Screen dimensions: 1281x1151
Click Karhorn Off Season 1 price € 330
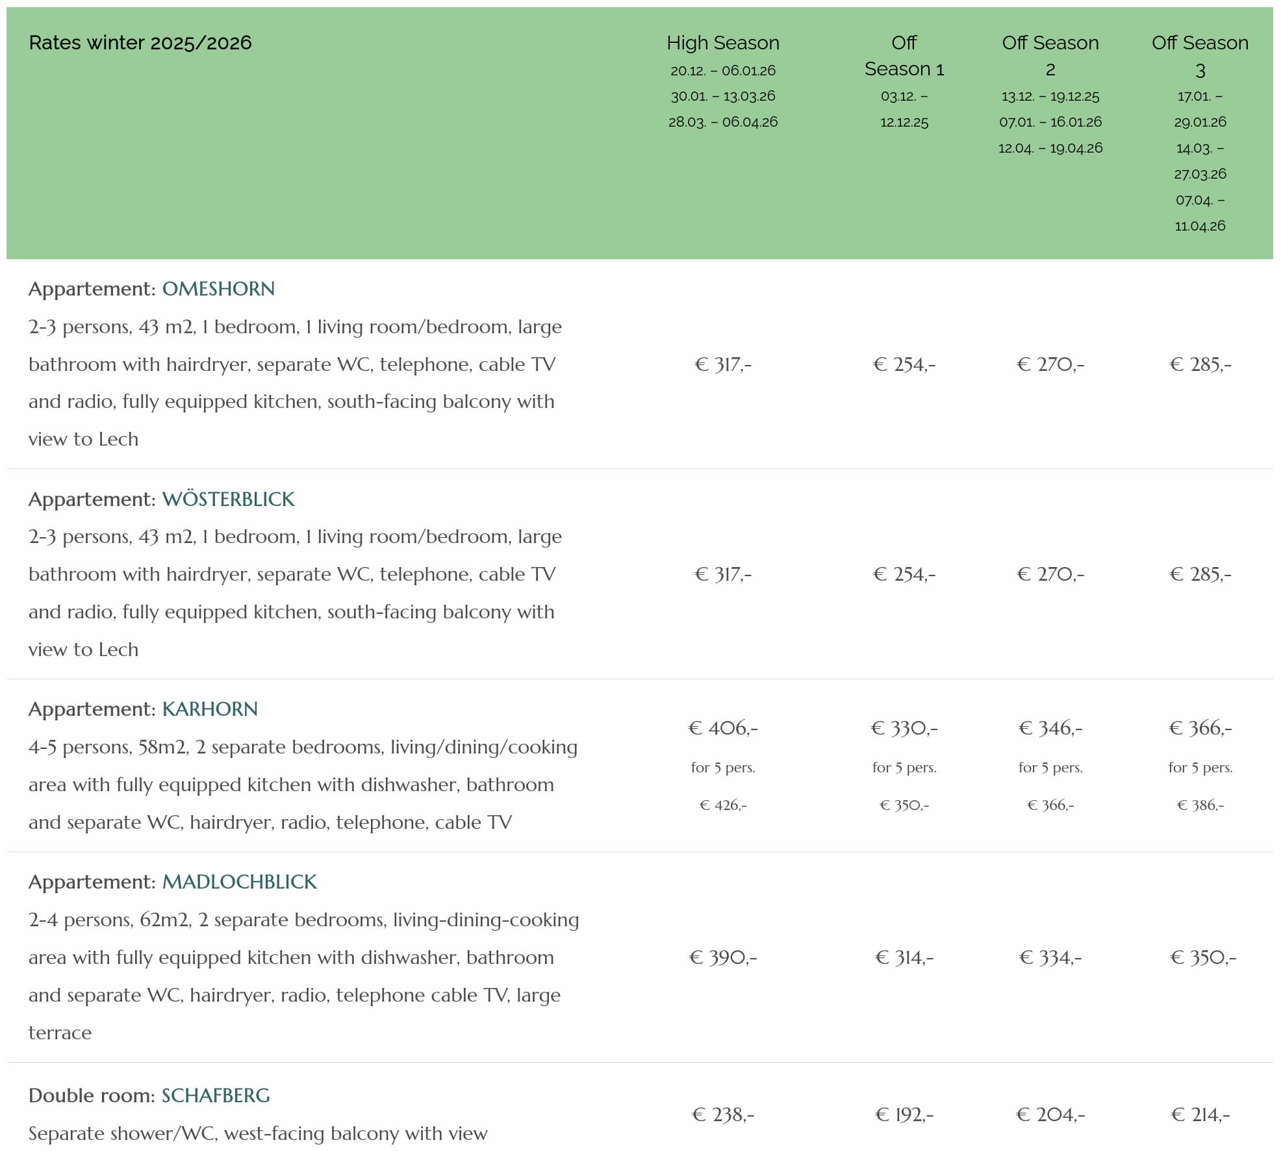(904, 728)
